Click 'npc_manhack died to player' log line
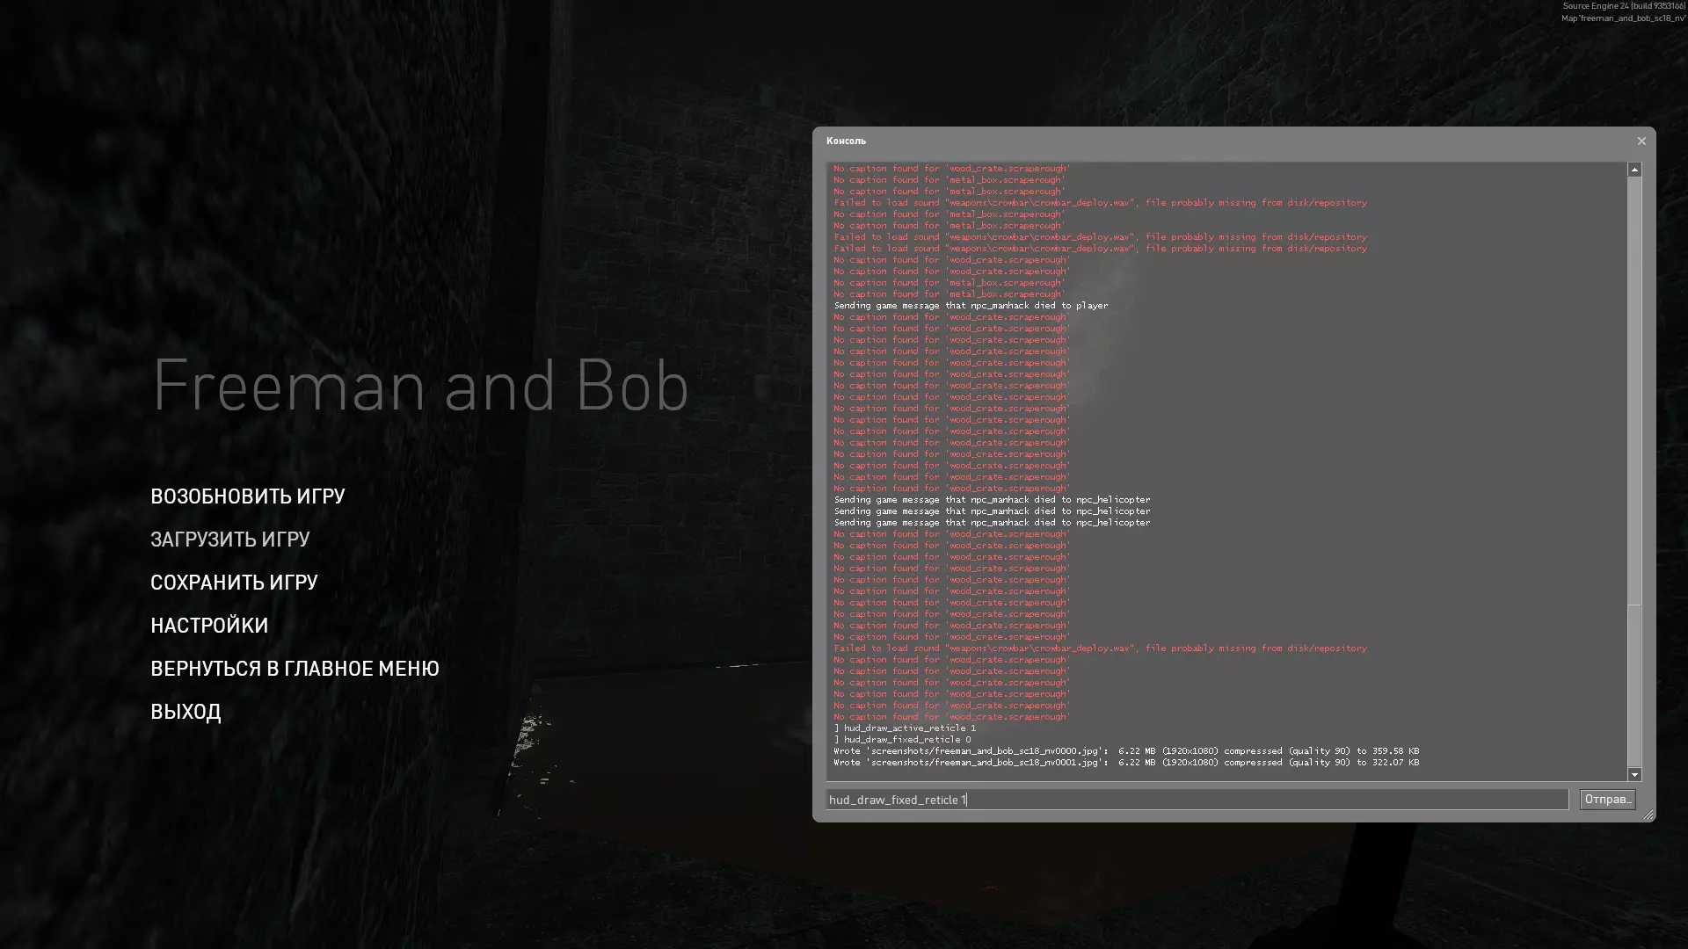 (x=971, y=306)
